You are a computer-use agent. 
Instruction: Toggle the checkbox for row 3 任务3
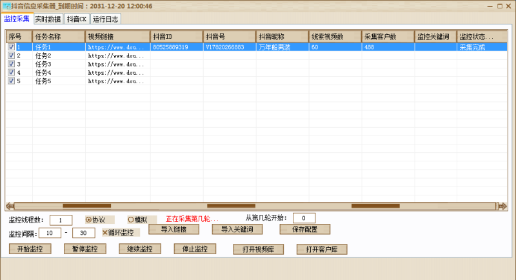(x=11, y=64)
